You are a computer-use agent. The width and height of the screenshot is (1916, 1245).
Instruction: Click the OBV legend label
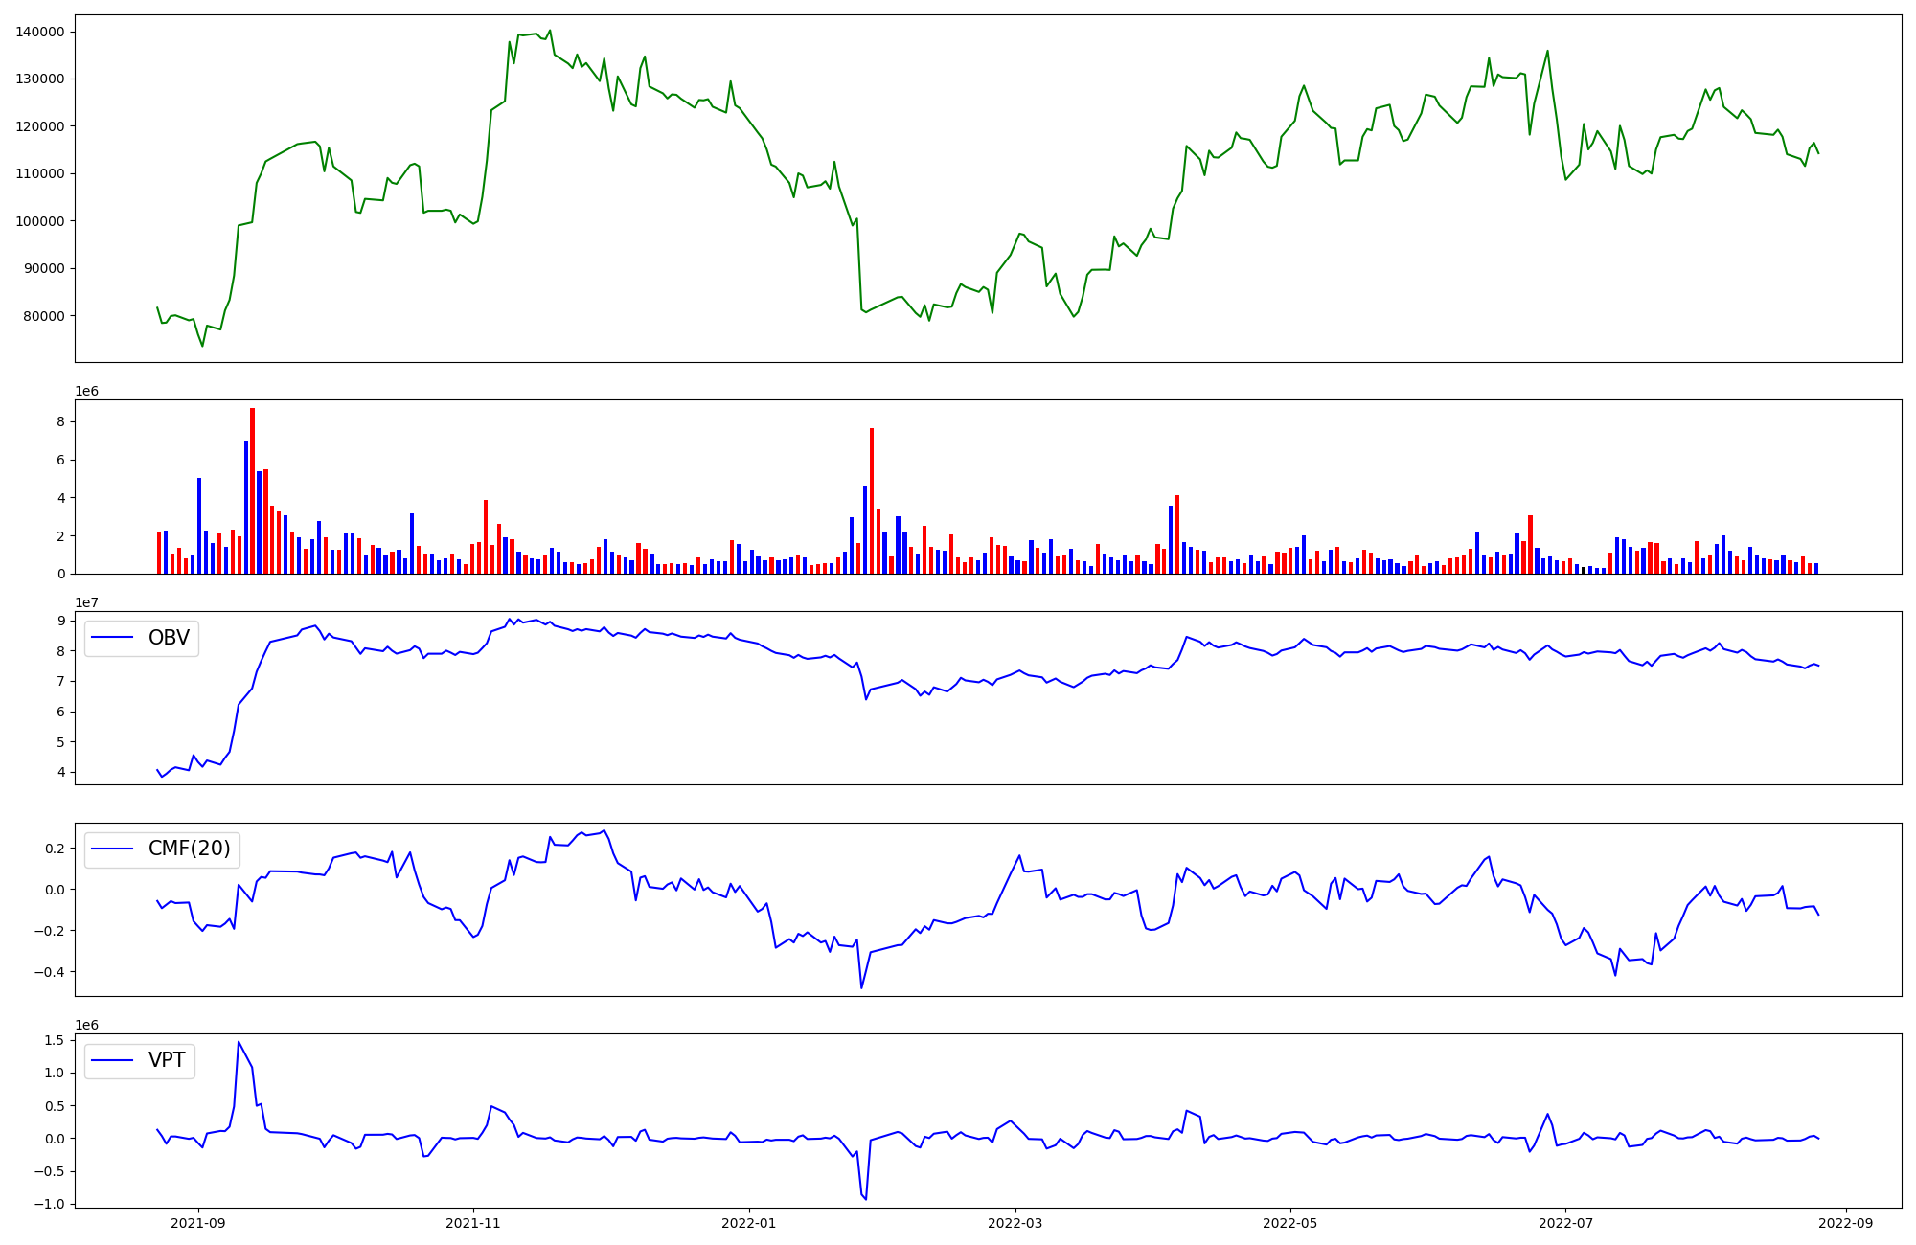169,638
